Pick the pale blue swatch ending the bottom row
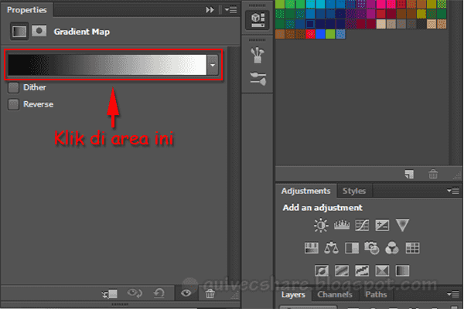The height and width of the screenshot is (309, 464). click(340, 34)
